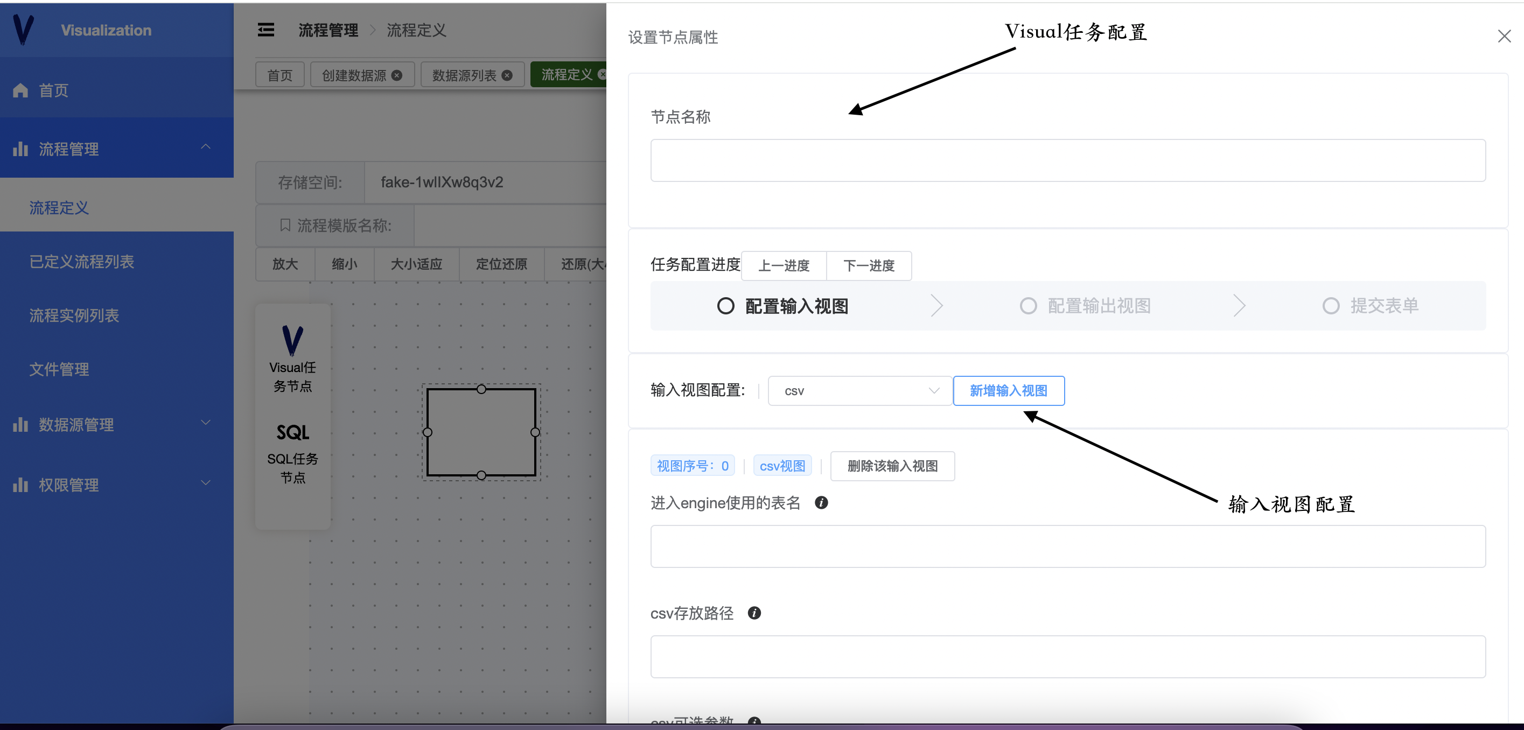Open 文件管理 in the sidebar
This screenshot has height=730, width=1524.
[x=116, y=369]
